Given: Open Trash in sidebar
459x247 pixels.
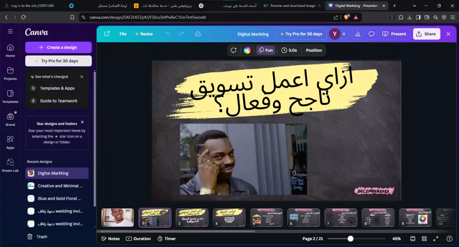Looking at the screenshot, I should pyautogui.click(x=37, y=236).
